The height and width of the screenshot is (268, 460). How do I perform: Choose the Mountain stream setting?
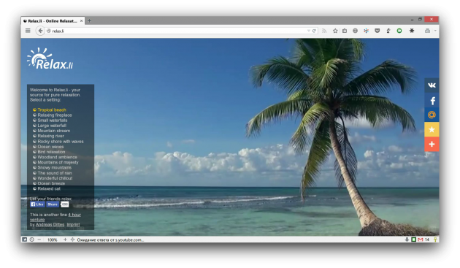coord(54,131)
